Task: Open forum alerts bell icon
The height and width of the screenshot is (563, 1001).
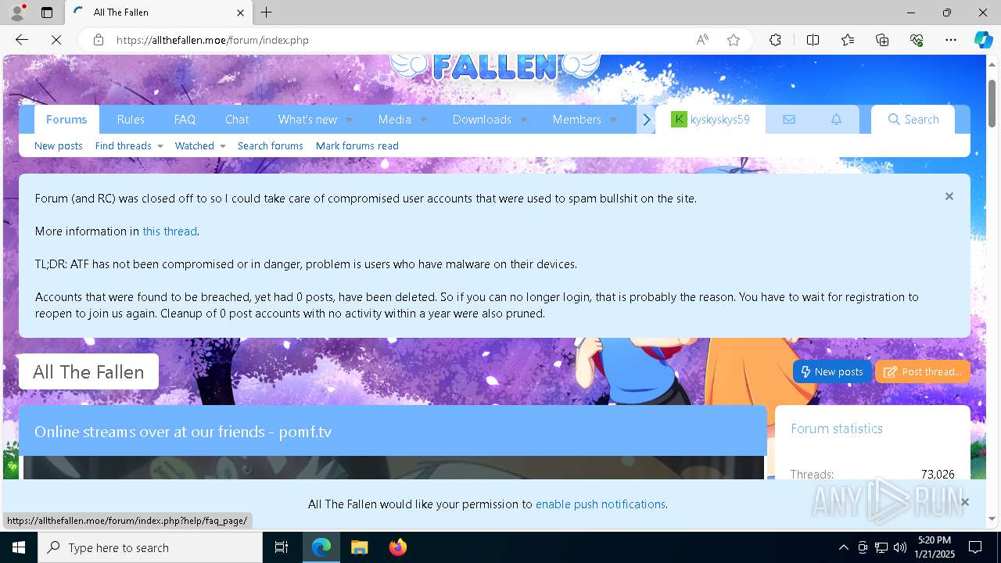Action: [836, 120]
